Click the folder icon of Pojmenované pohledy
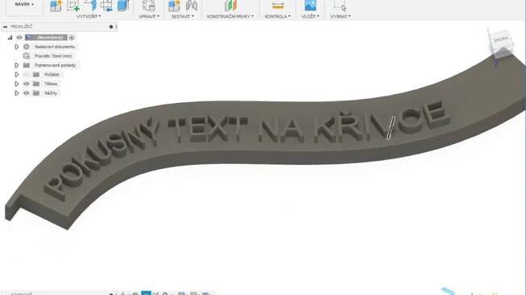 [x=27, y=65]
